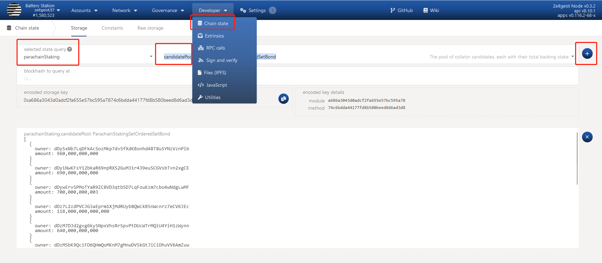Expand the Governance dropdown menu
602x263 pixels.
pyautogui.click(x=168, y=10)
